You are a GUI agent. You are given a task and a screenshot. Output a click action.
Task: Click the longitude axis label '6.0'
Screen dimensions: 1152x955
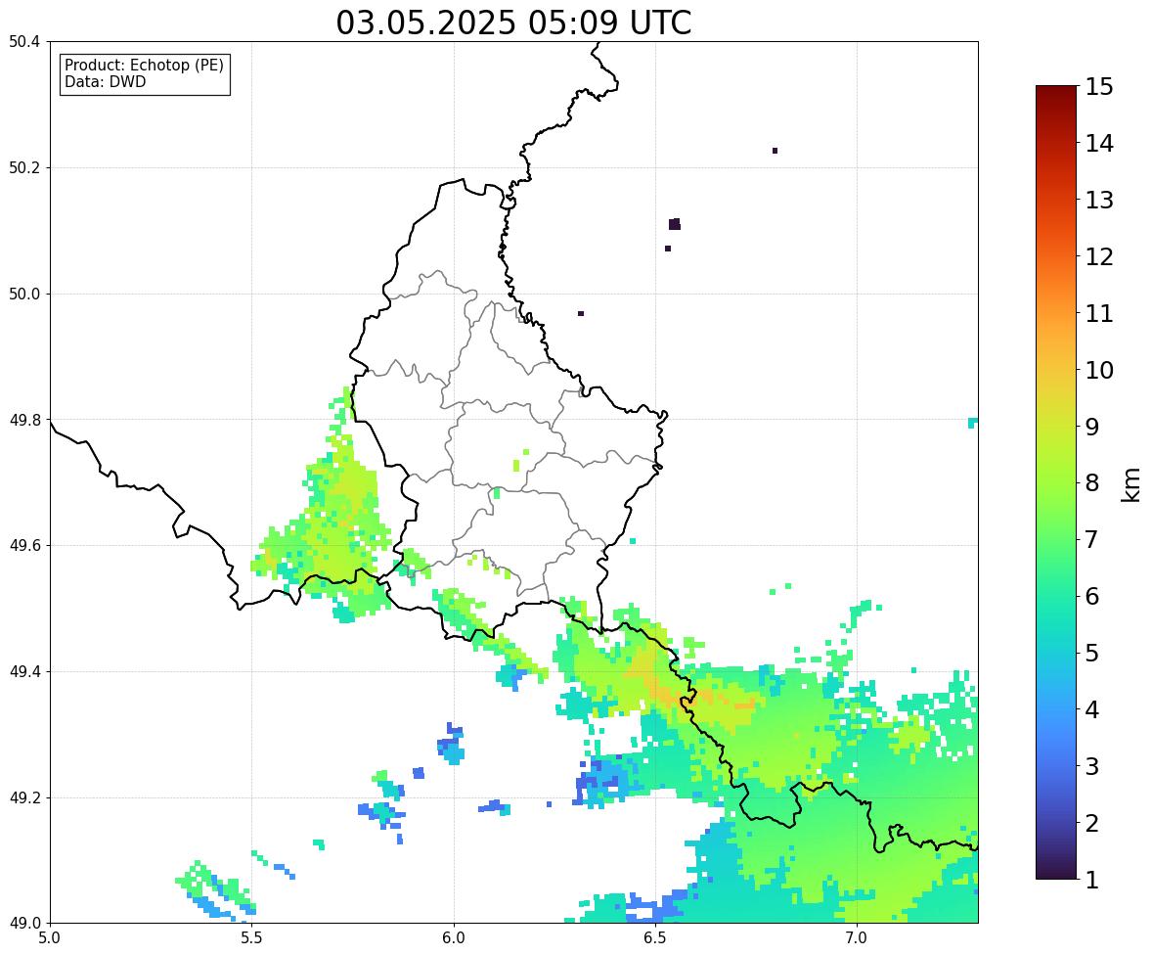tap(454, 938)
